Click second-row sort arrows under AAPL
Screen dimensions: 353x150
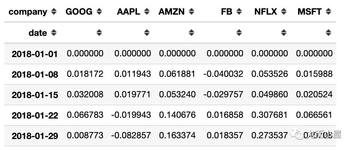click(146, 33)
